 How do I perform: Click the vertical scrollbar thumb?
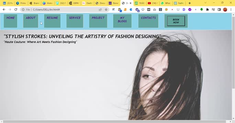(x=234, y=53)
